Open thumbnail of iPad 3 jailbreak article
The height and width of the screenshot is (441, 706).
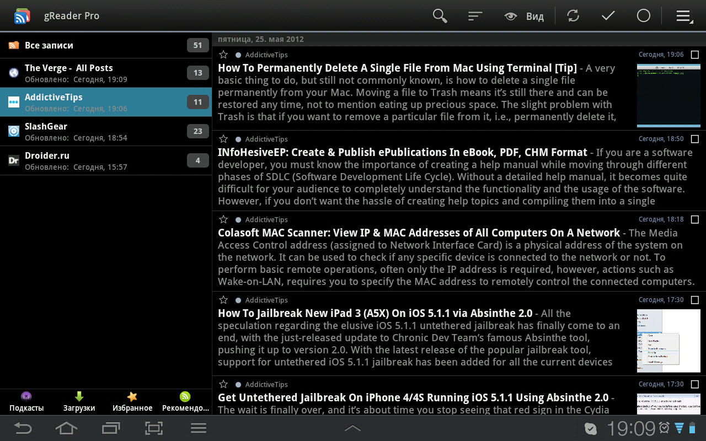point(668,340)
